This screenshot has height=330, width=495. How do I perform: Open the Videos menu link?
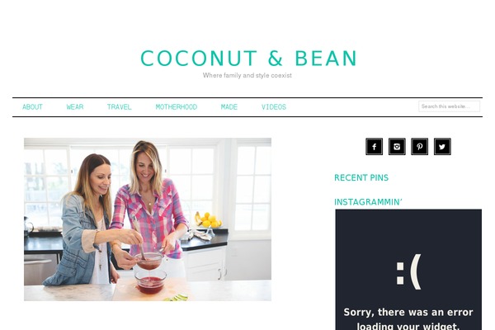point(274,107)
